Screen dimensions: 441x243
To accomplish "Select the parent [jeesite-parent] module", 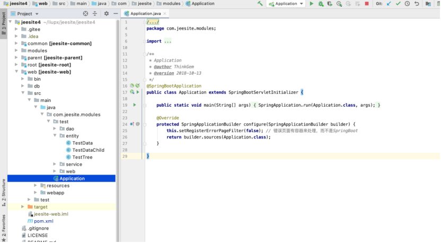I will [x=52, y=57].
